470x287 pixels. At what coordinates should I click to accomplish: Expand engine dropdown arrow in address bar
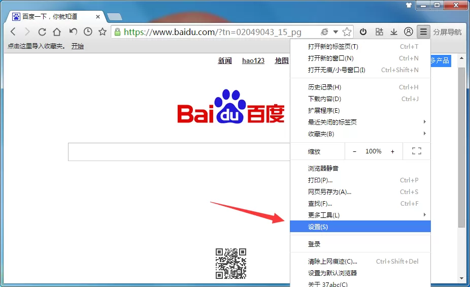coord(335,31)
